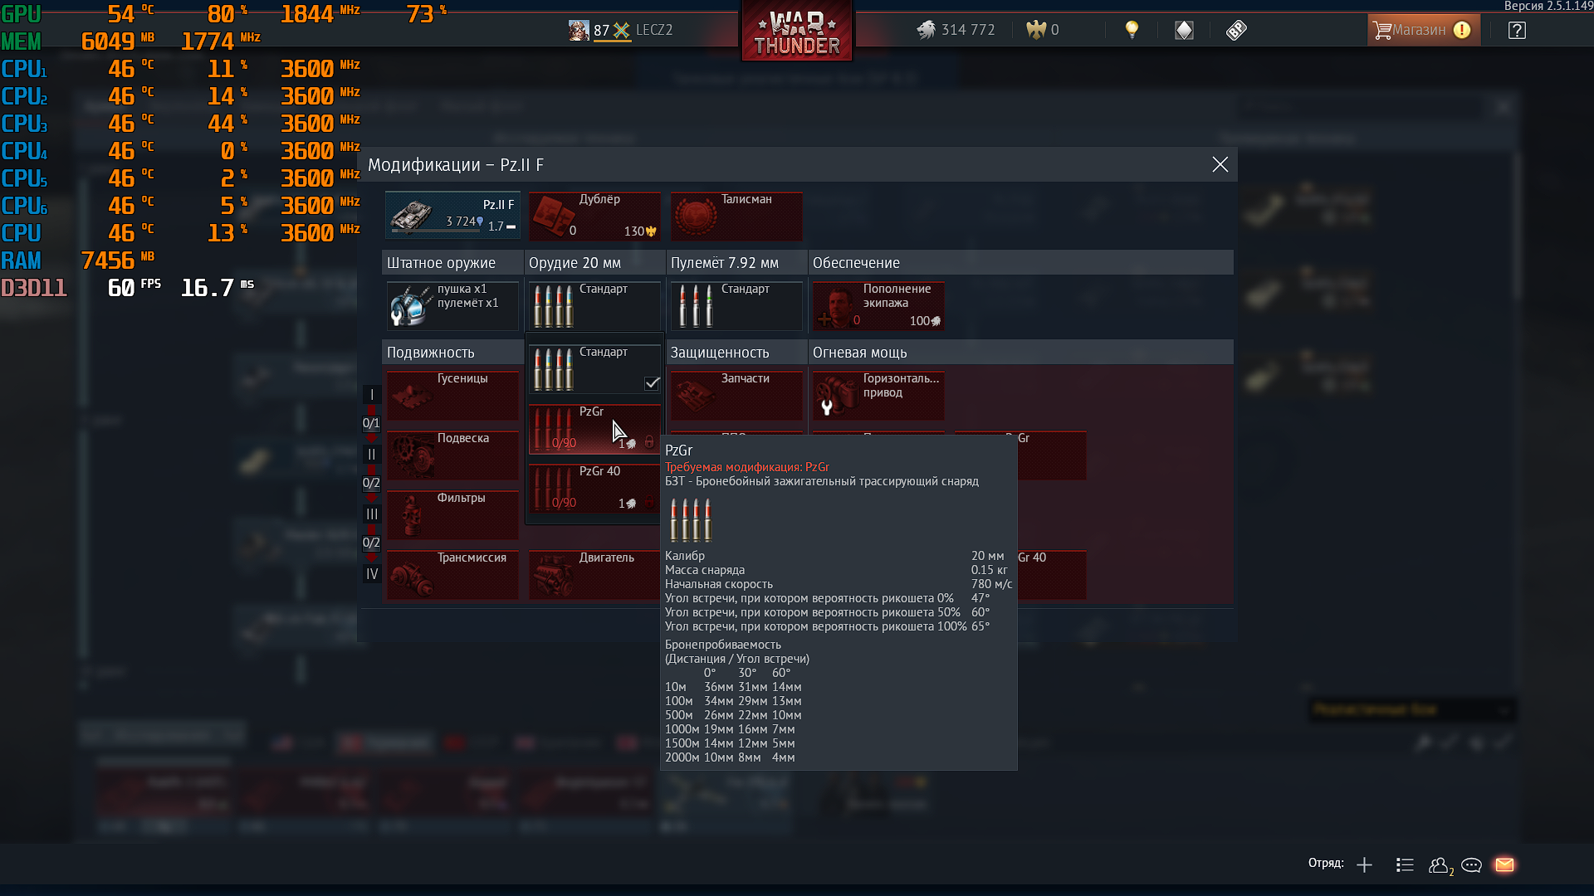This screenshot has width=1594, height=896.
Task: Expand the Орудие 20 мм belt selector
Action: 594,305
